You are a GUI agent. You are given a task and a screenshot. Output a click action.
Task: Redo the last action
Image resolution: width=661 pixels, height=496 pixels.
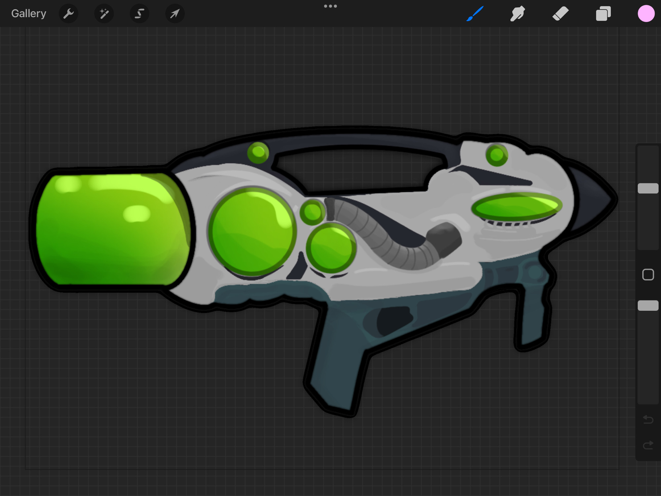(648, 445)
